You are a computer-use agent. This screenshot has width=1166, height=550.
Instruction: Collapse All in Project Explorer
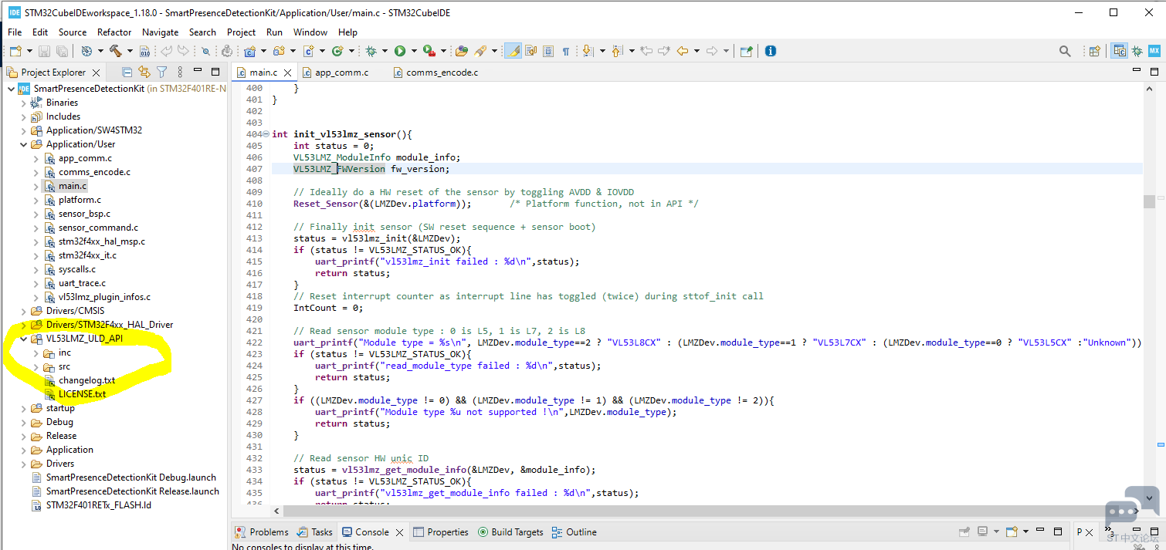127,72
